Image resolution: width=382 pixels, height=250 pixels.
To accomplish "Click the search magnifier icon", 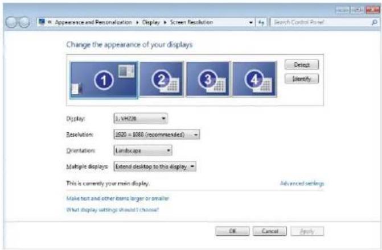I will tap(374, 22).
